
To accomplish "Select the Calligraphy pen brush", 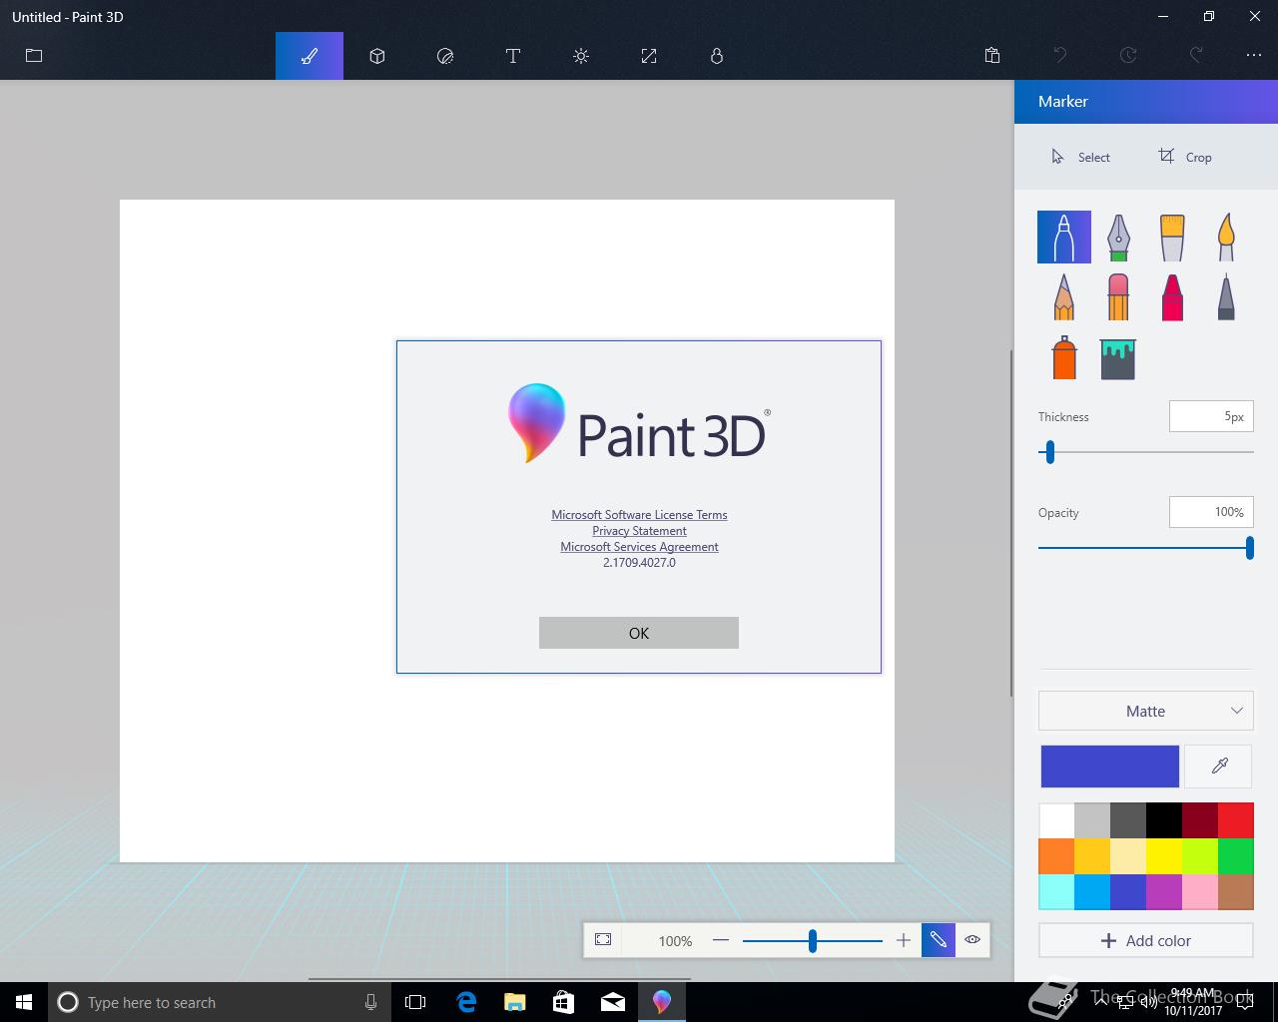I will coord(1118,238).
